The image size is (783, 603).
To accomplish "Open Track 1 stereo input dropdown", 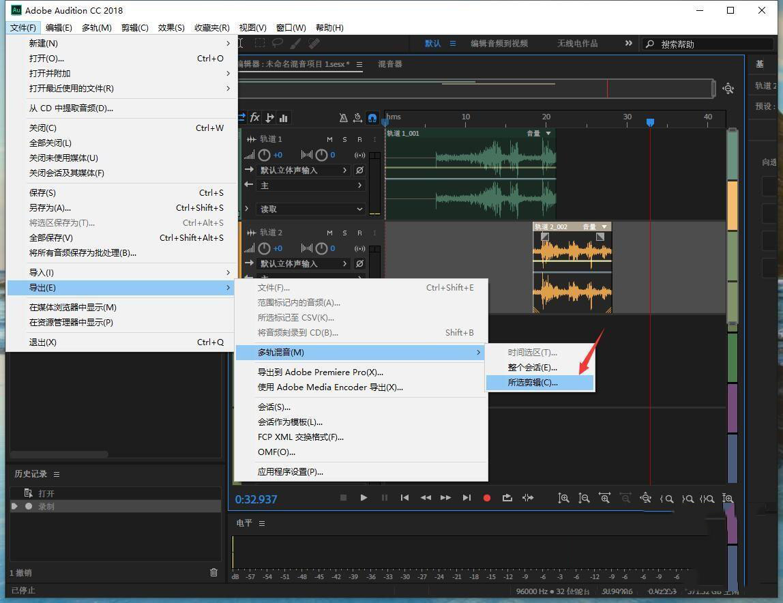I will click(304, 171).
